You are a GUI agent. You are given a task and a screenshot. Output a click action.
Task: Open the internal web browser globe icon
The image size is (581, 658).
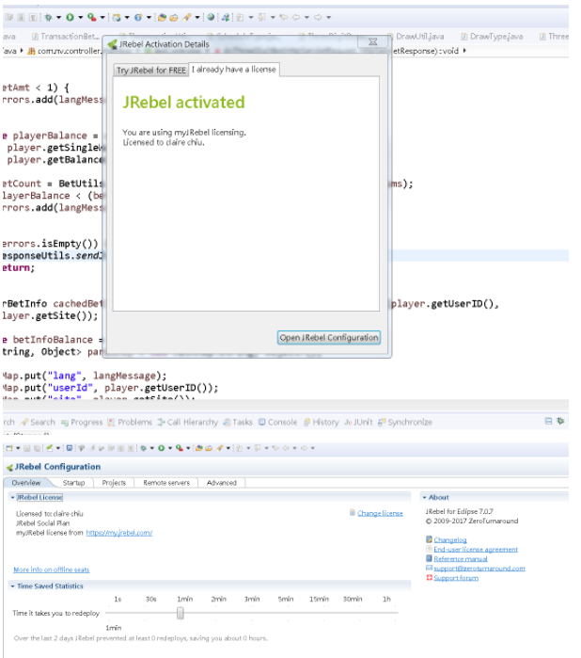click(x=211, y=17)
